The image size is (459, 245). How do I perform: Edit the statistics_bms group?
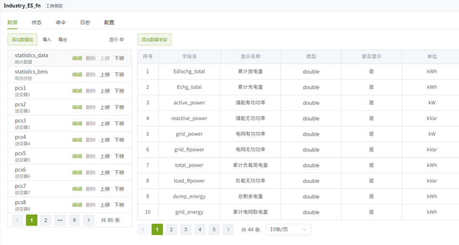[77, 75]
